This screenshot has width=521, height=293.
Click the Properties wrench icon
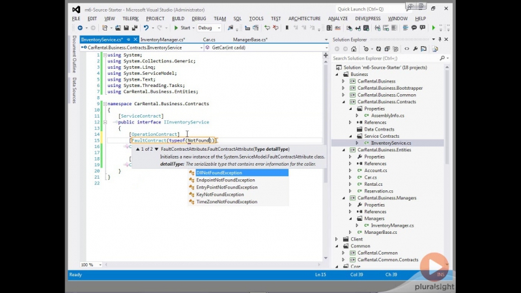(415, 49)
